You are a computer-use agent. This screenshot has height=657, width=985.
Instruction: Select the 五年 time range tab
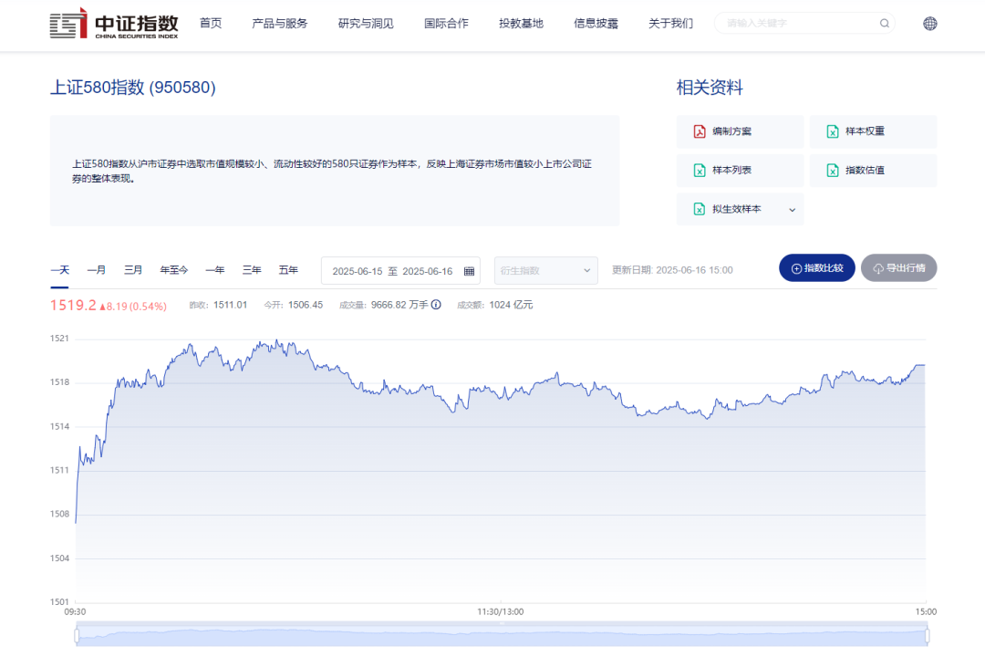click(x=288, y=270)
